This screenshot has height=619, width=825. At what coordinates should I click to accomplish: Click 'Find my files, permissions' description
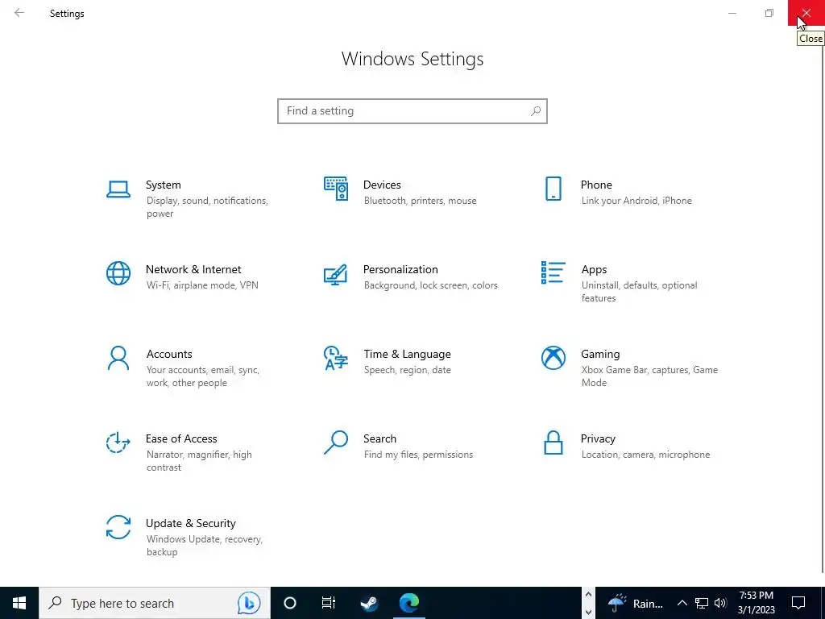click(418, 455)
